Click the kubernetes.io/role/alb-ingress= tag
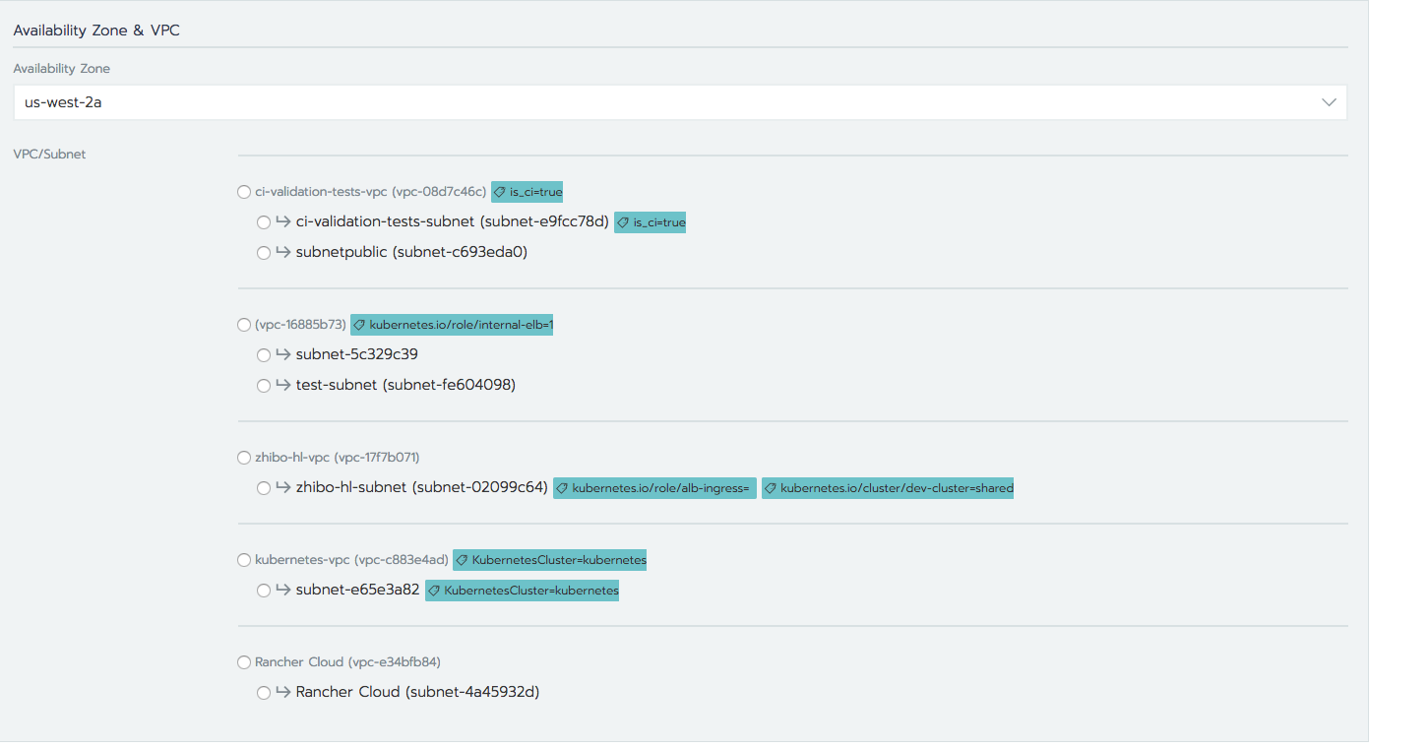The width and height of the screenshot is (1428, 749). tap(654, 488)
